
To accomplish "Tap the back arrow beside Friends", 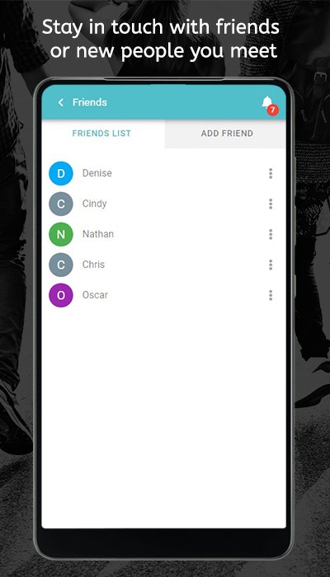I will pos(61,102).
